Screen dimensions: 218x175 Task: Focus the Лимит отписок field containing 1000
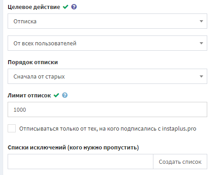point(107,109)
